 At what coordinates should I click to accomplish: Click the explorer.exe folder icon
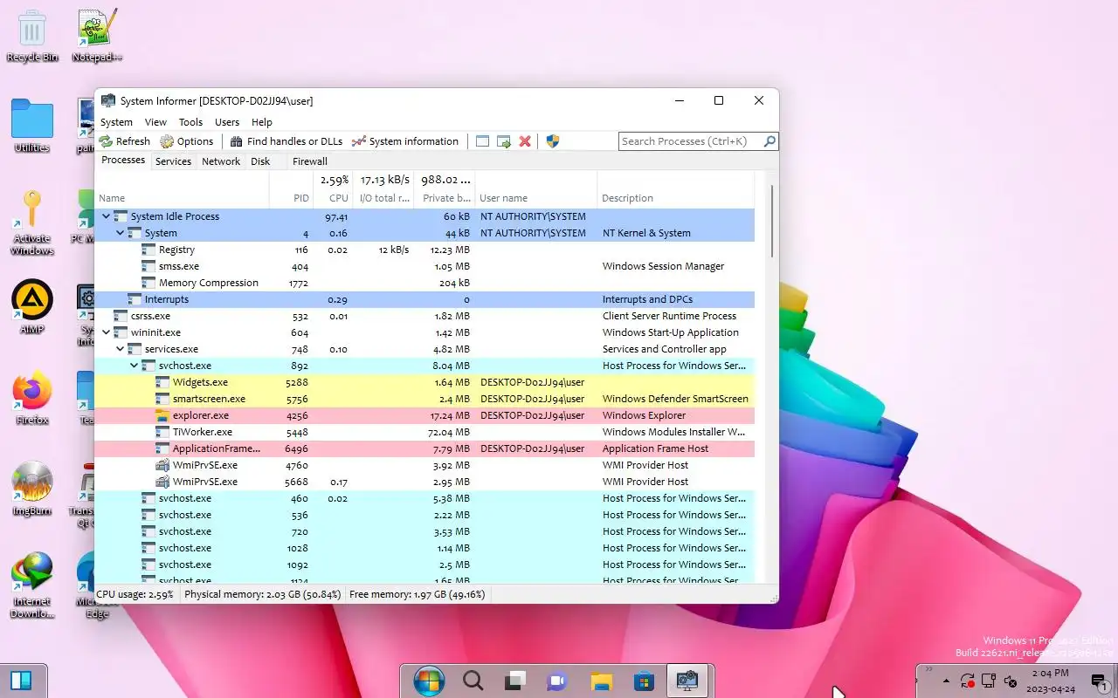pos(162,415)
